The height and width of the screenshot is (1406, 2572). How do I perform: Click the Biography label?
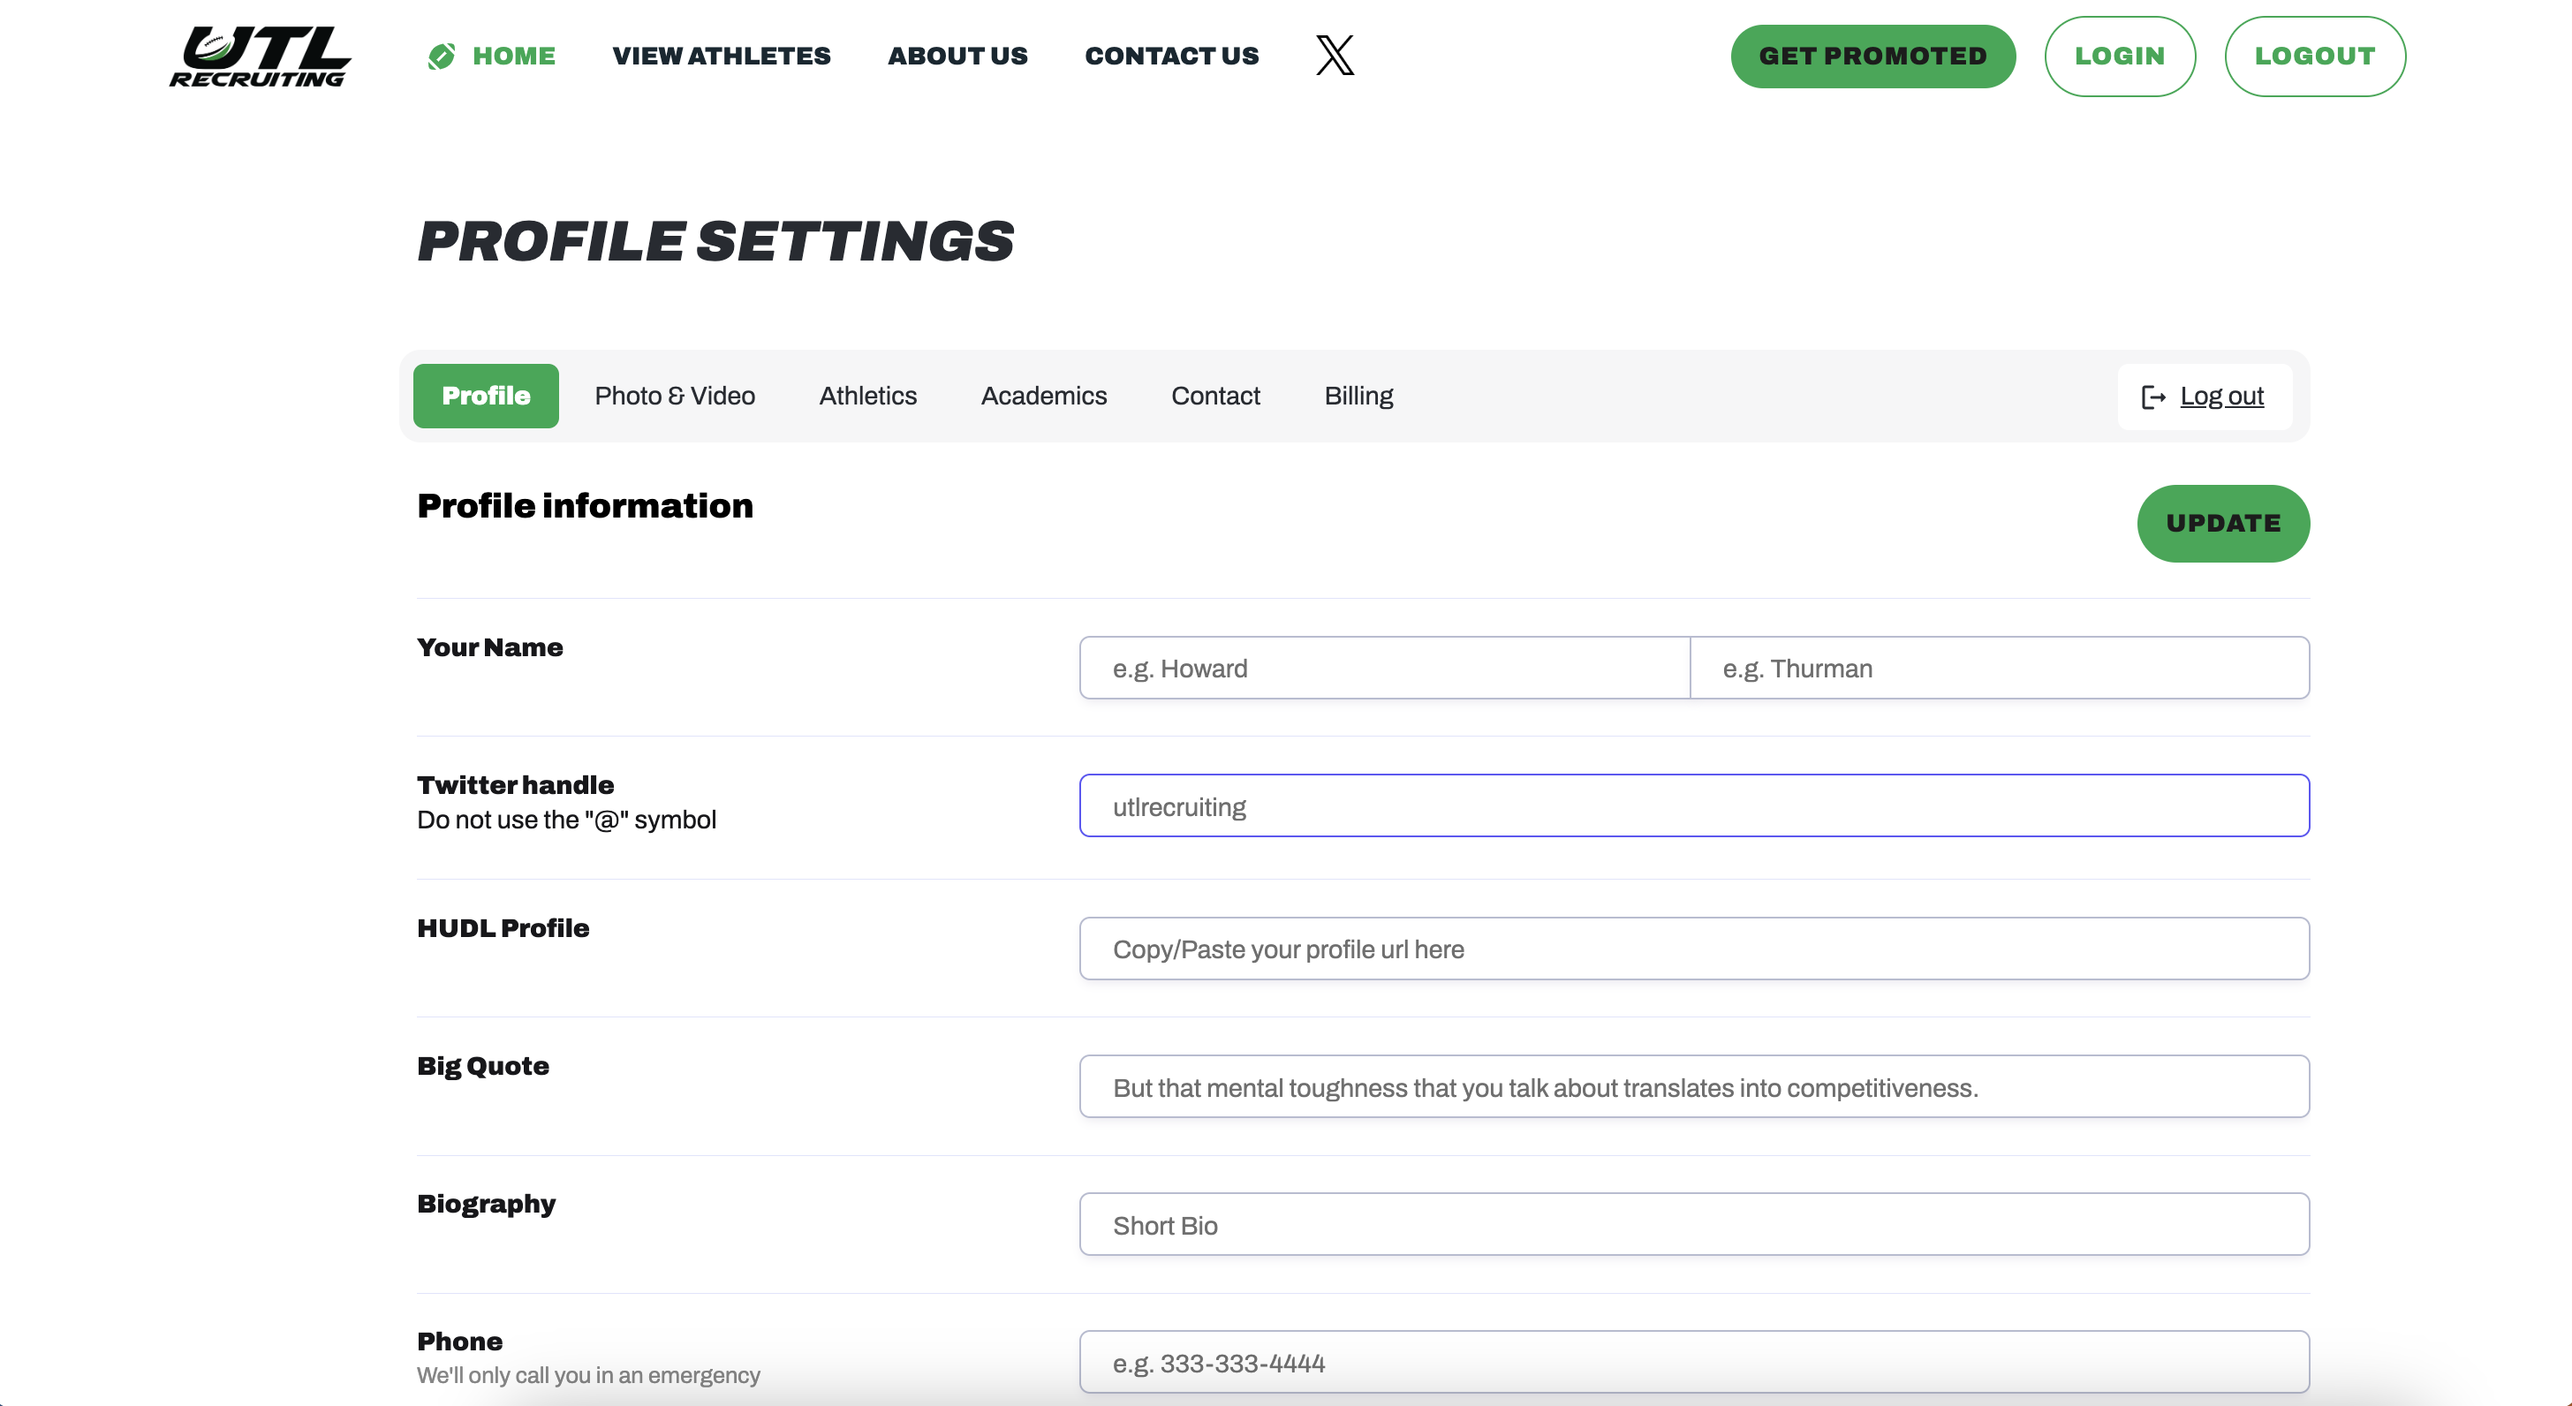(x=487, y=1205)
